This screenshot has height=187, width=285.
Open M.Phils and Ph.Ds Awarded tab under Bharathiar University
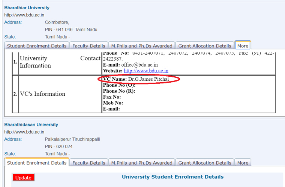[142, 46]
